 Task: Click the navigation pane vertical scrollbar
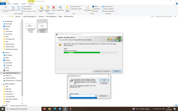click(22, 58)
